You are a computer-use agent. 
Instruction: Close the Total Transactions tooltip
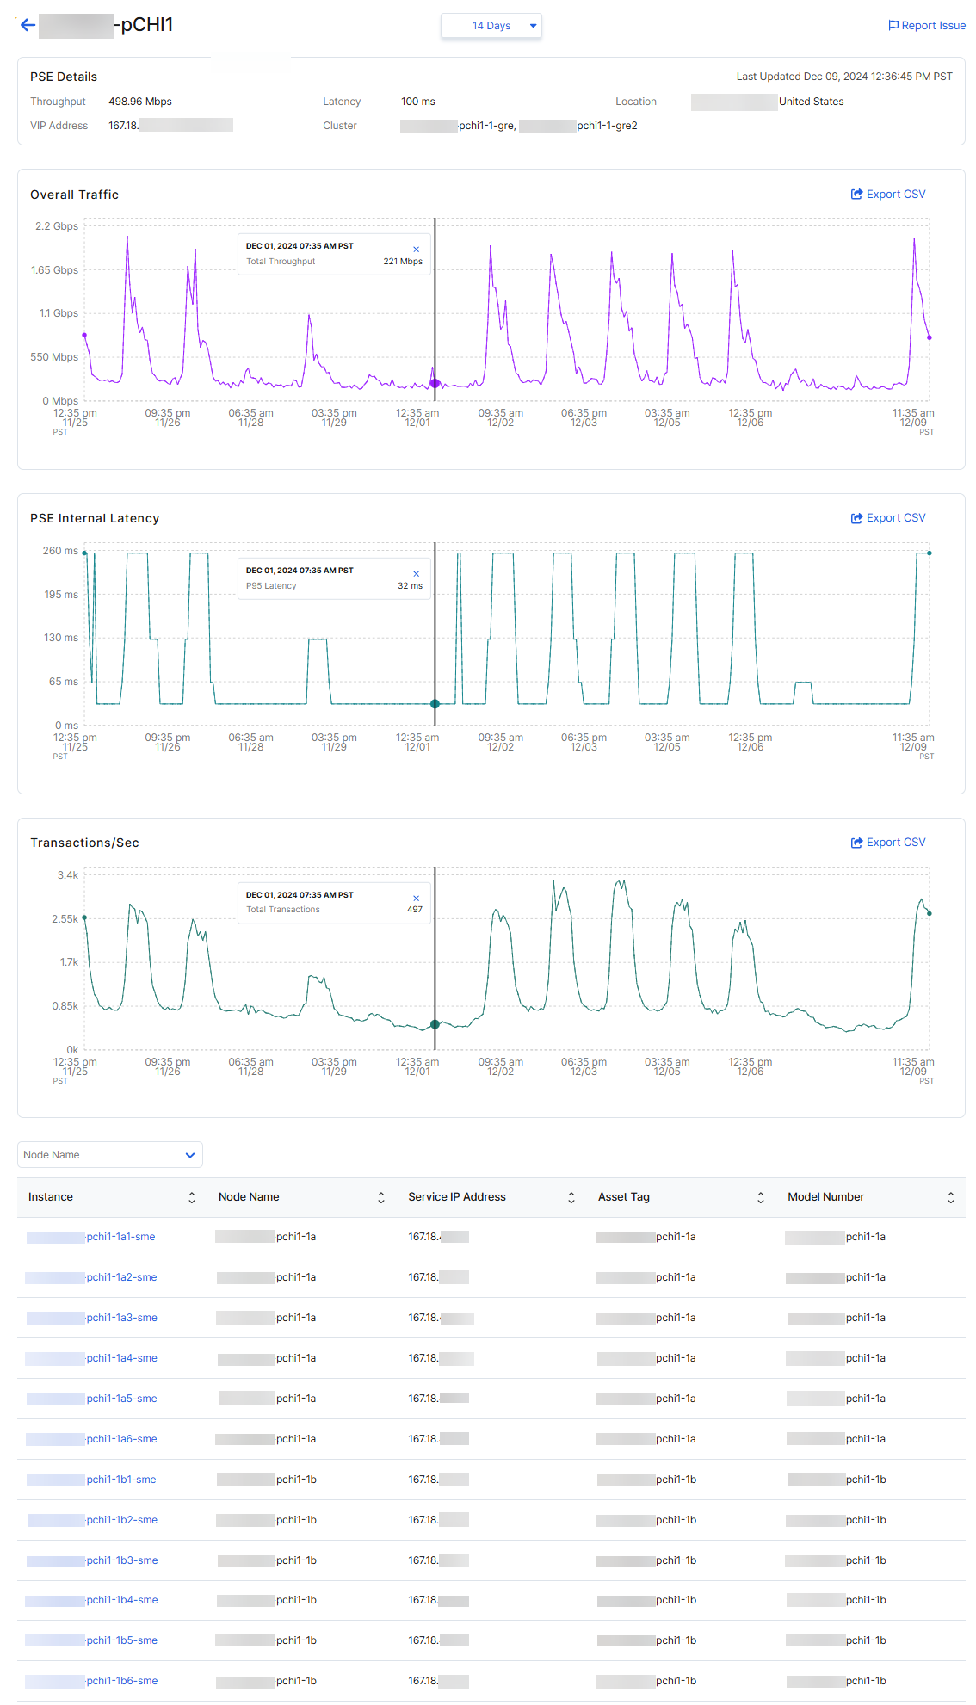[417, 899]
